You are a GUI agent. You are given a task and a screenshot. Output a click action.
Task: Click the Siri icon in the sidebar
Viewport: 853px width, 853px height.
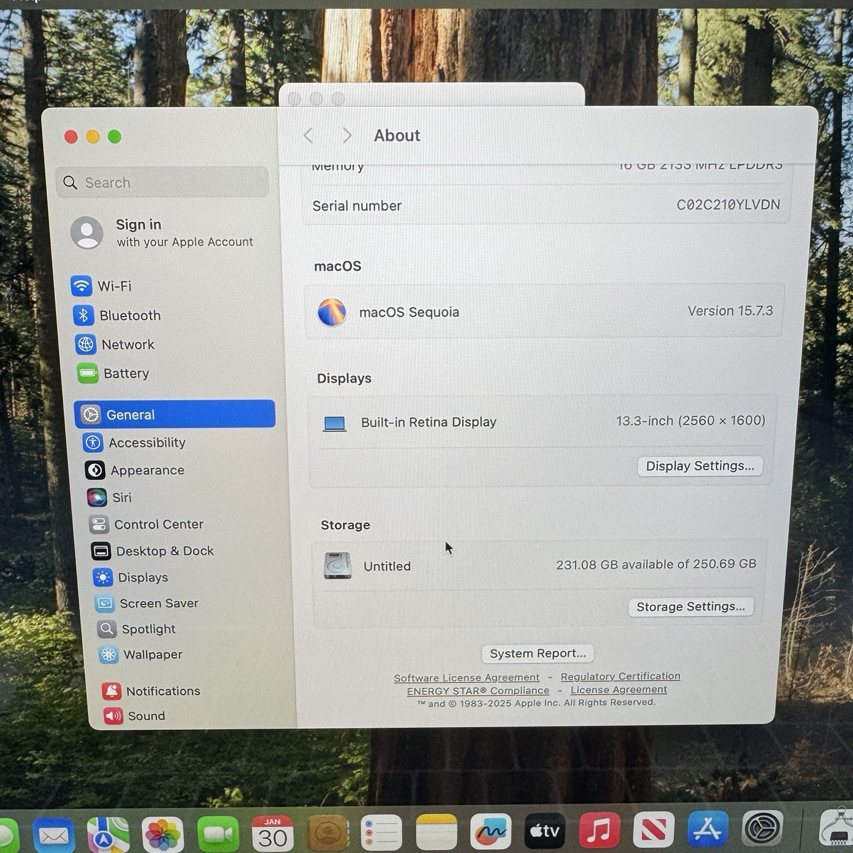tap(96, 497)
